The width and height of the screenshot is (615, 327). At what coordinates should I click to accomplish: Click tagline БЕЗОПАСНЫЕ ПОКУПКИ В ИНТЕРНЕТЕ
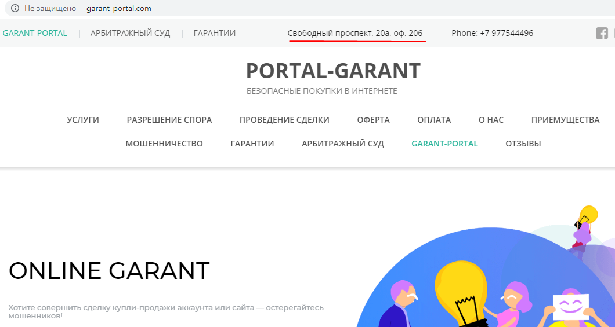[x=321, y=91]
